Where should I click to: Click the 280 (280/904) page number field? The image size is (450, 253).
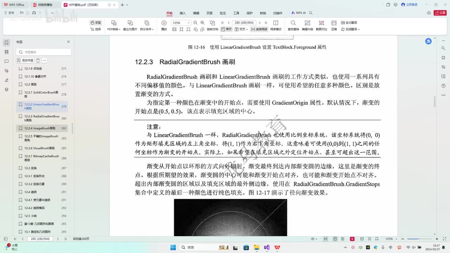[244, 22]
